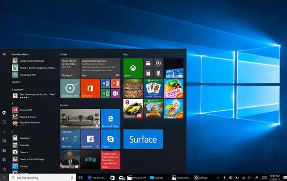
Task: Open Settings gear in Start left rail
Action: (x=4, y=160)
